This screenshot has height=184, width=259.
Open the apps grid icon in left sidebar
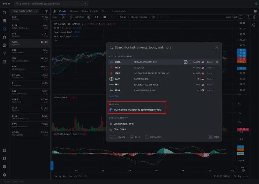5,150
